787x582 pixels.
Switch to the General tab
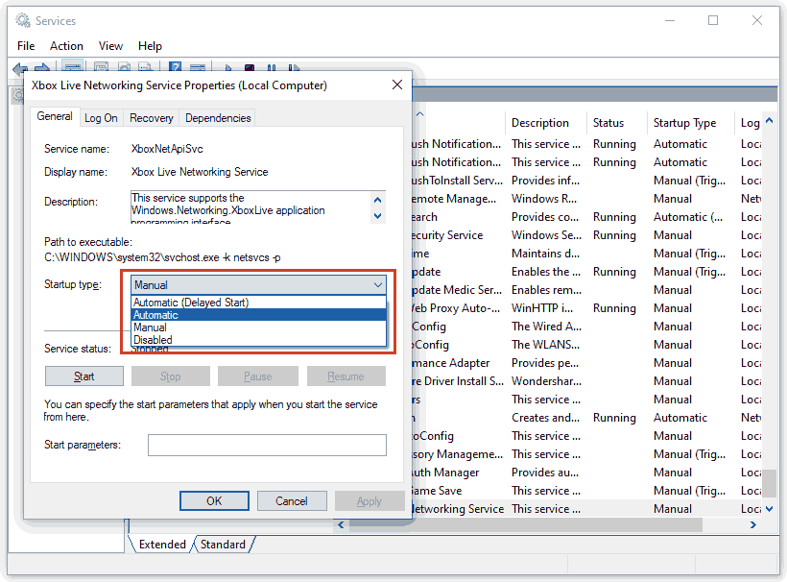point(55,116)
